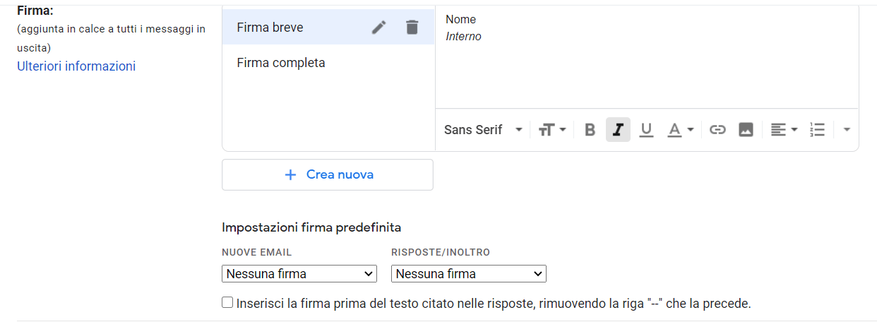Insert an image into the signature
Viewport: 877px width, 322px height.
point(746,130)
